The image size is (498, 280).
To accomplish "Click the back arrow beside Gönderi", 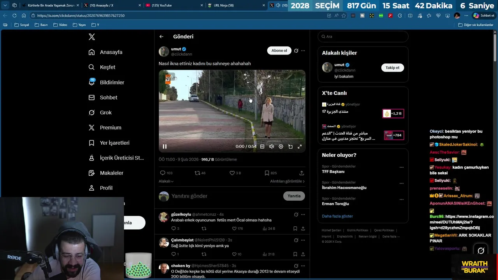I will [x=161, y=37].
